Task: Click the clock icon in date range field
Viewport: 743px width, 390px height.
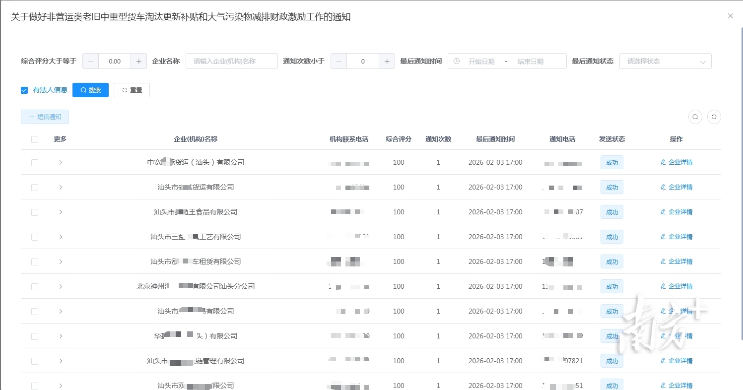Action: point(457,61)
